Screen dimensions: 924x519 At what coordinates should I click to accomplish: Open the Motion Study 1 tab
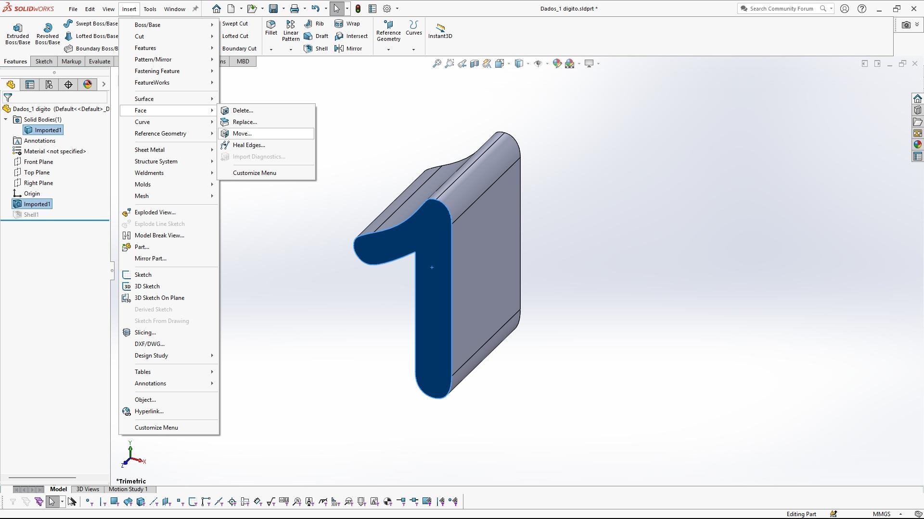point(128,489)
